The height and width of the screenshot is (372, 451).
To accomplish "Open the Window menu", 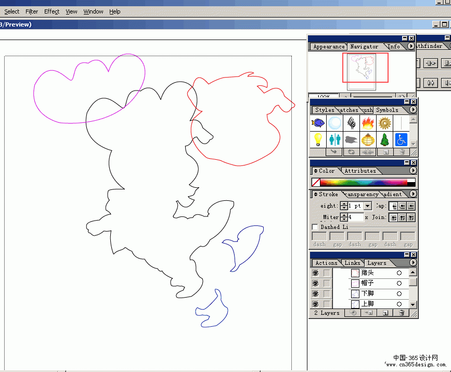I will point(93,11).
